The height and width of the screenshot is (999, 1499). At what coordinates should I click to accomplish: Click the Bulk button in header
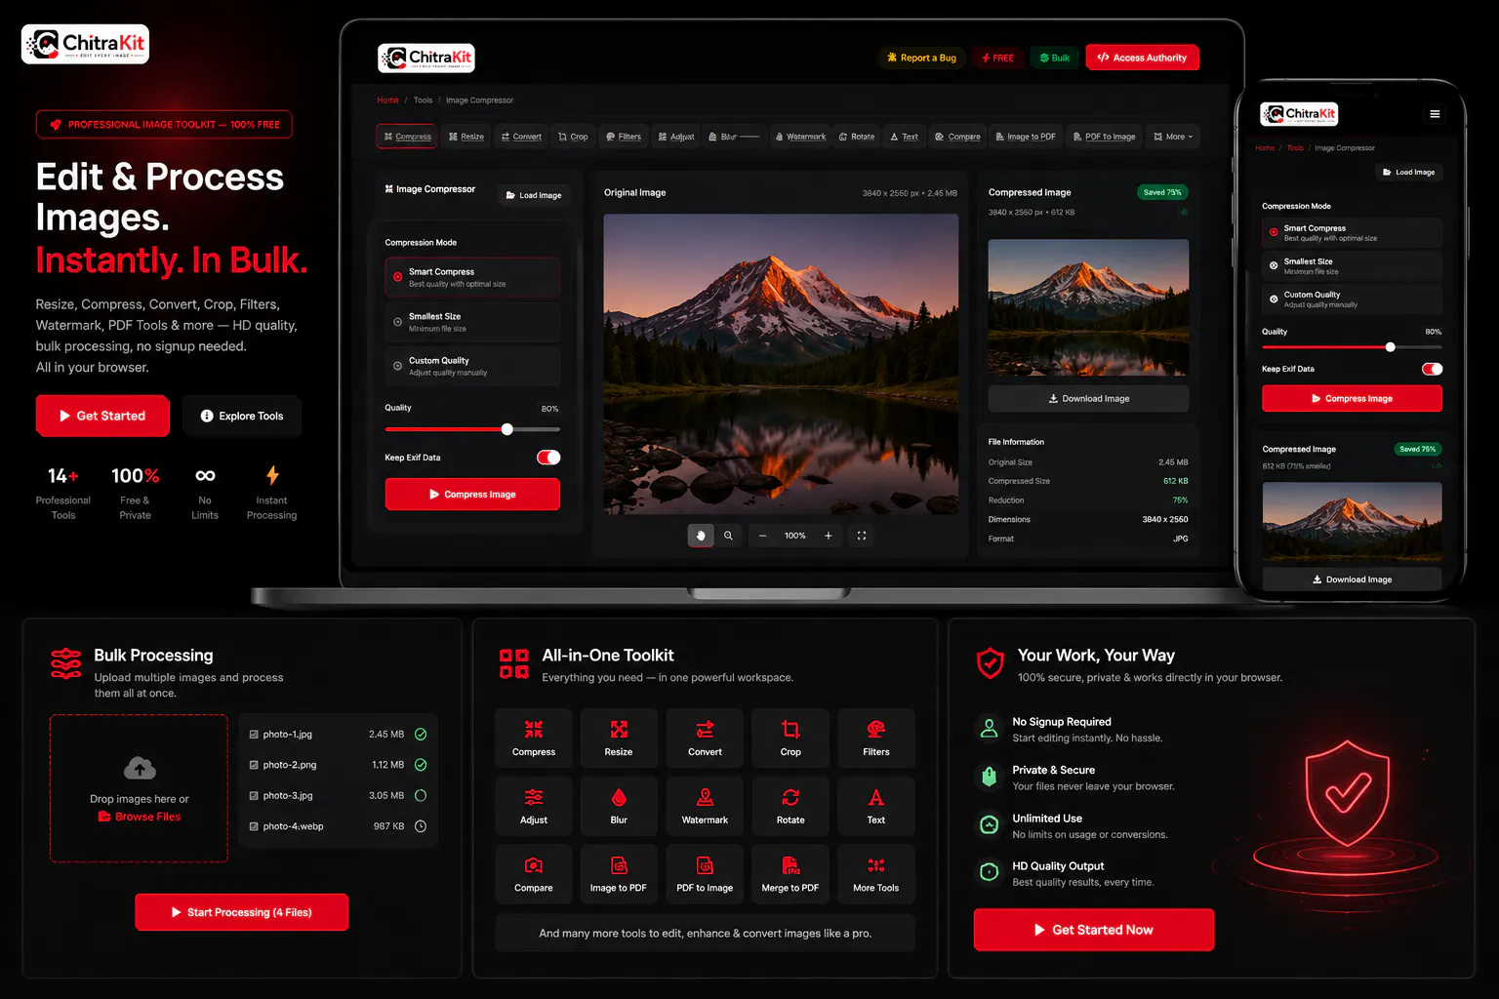(x=1054, y=58)
